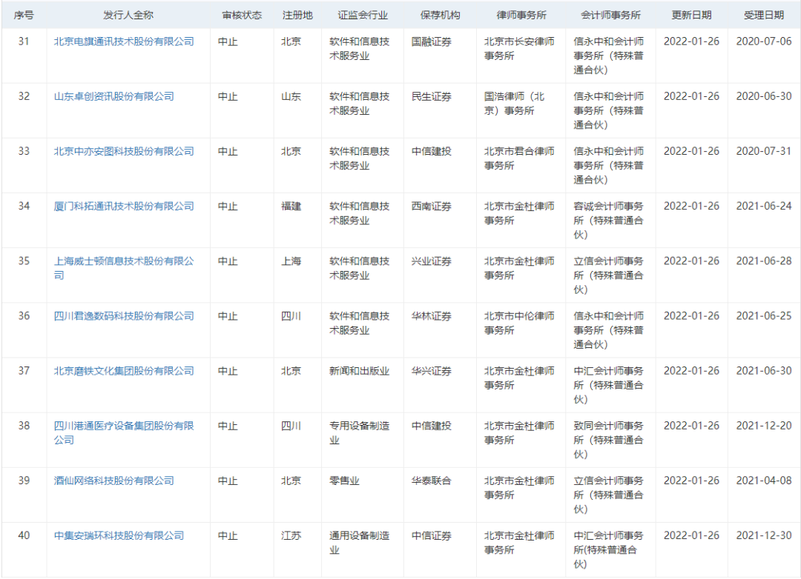Open 北京磨铁文化集团股份有限公司 link
The image size is (801, 579).
(x=124, y=371)
